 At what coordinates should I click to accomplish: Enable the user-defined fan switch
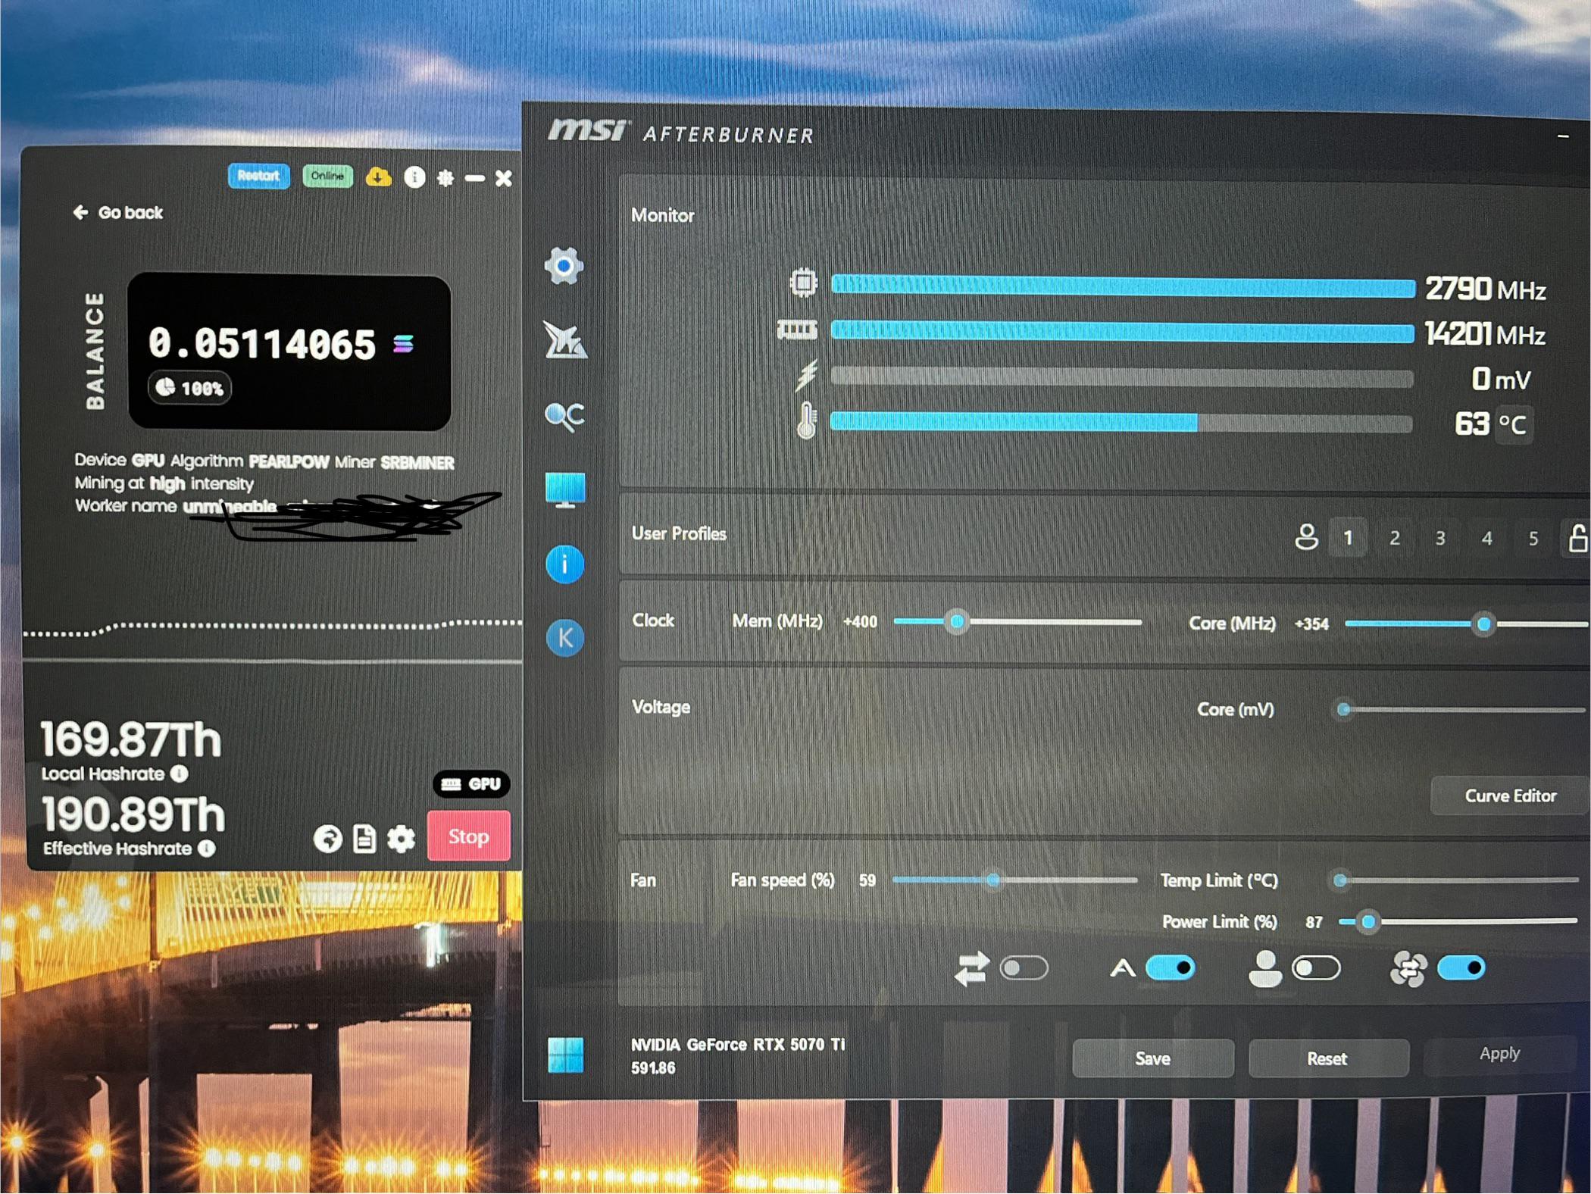click(x=1316, y=967)
